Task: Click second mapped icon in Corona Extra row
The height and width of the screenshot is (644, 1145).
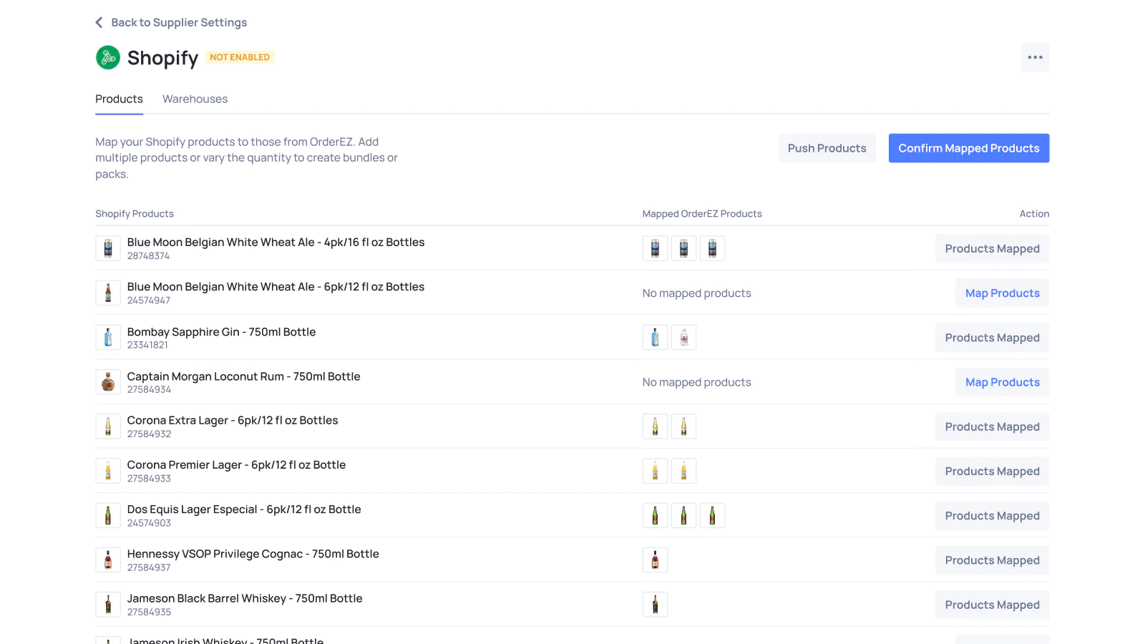Action: point(683,426)
